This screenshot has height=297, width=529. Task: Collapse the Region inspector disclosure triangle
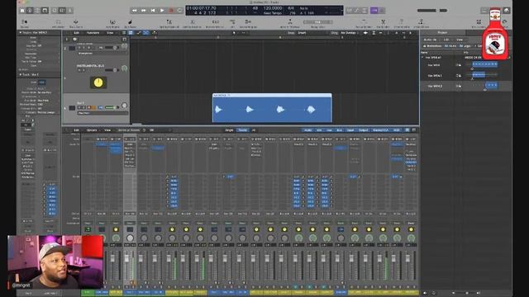click(20, 33)
